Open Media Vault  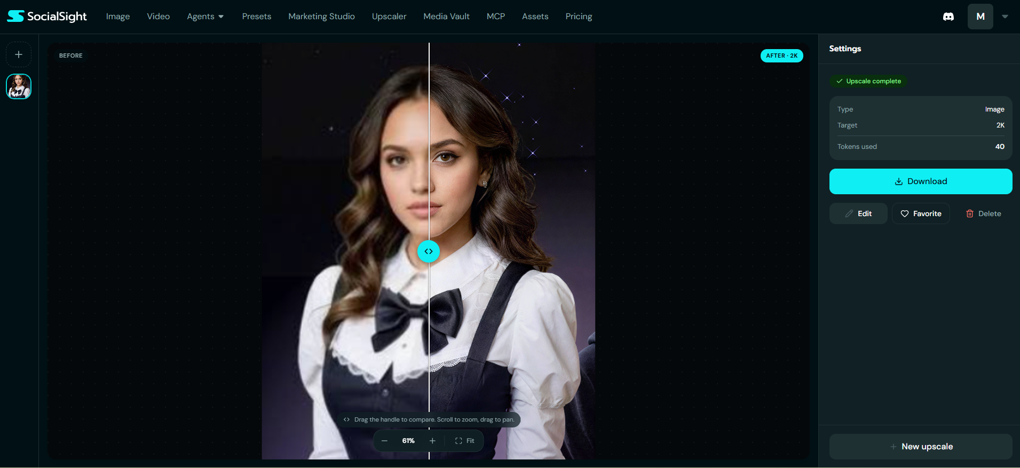pos(447,17)
